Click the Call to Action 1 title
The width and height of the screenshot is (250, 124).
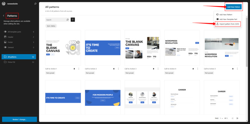pos(51,69)
